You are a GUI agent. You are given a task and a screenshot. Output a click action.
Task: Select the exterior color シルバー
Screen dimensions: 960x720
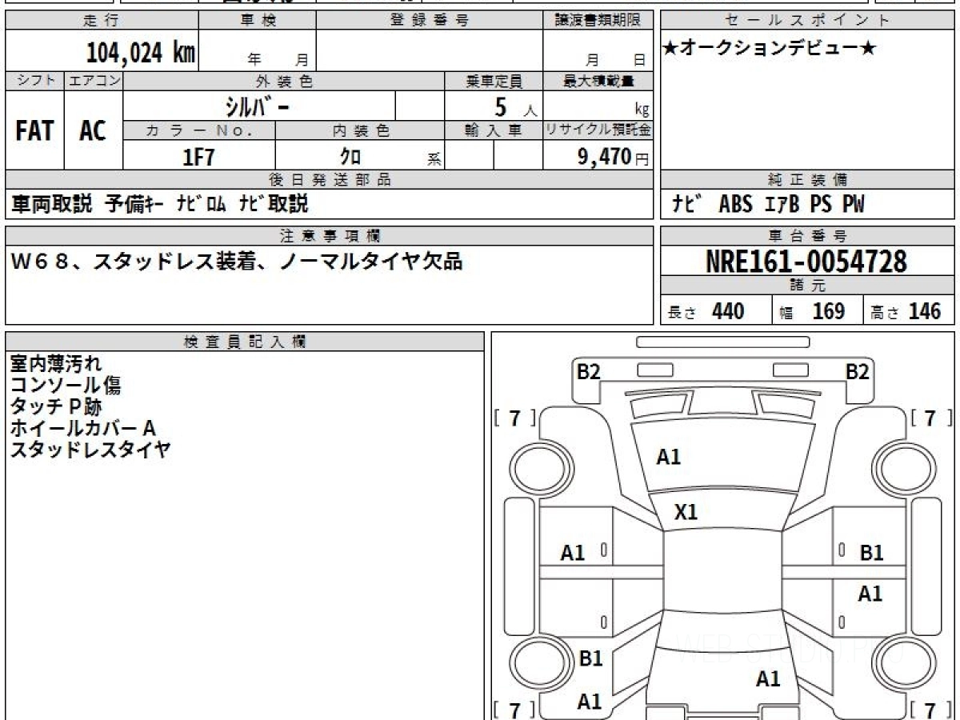coord(259,106)
